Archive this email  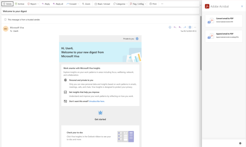(20, 4)
